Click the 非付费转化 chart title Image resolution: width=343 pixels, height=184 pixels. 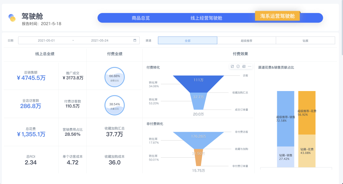(155, 124)
